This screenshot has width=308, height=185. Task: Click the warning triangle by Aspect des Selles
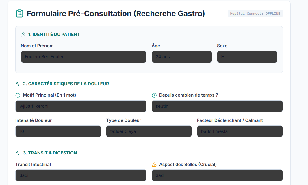(154, 165)
